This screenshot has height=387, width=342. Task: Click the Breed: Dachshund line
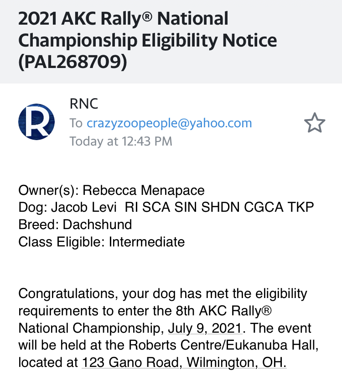point(75,225)
